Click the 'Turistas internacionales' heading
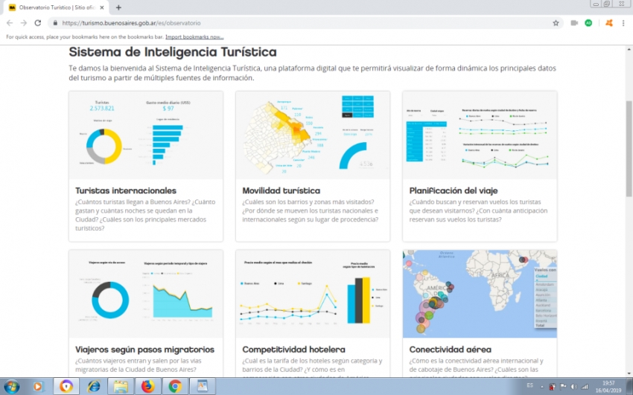This screenshot has width=633, height=395. click(126, 190)
